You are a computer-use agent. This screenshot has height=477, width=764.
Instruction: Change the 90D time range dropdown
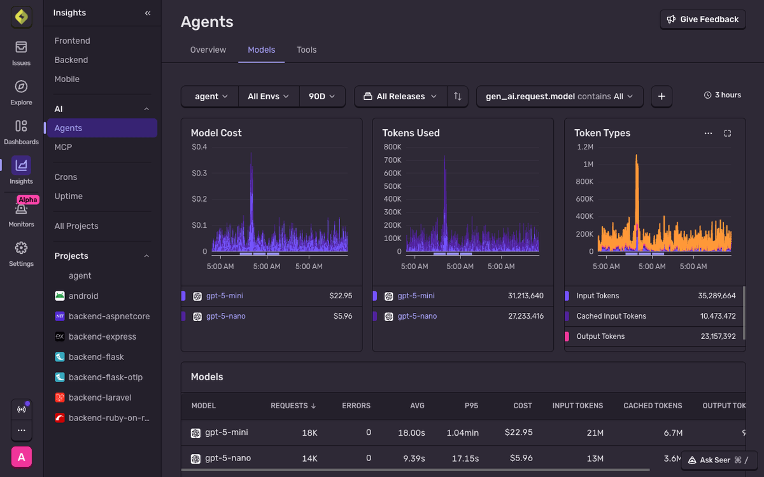(322, 96)
